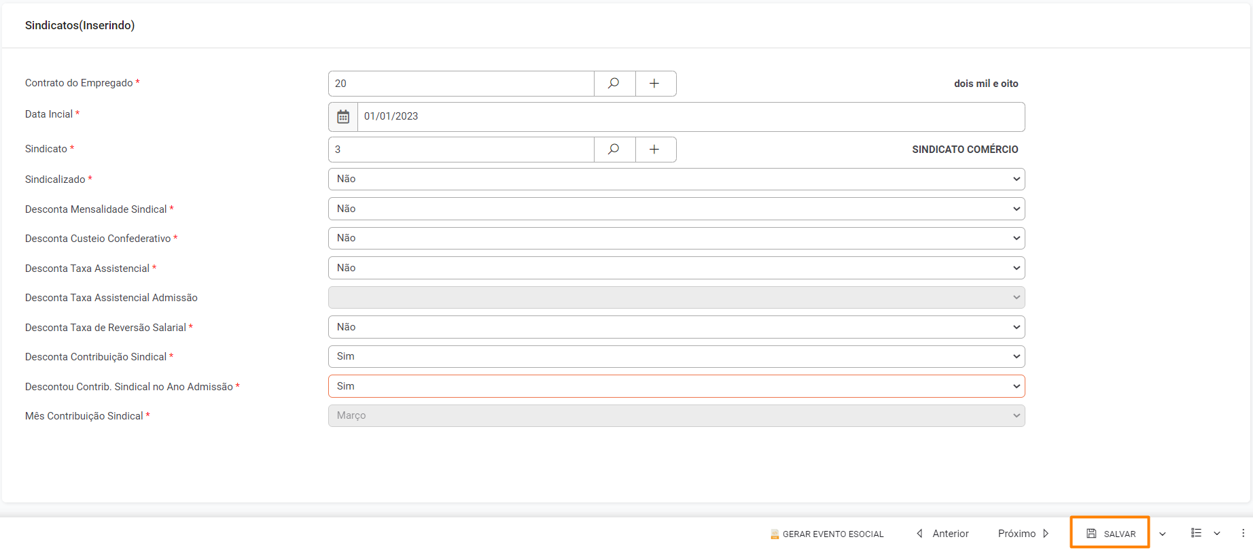Go to the Anterior record
The image size is (1253, 550).
tap(942, 533)
